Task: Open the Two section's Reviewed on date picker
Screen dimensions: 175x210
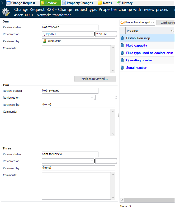Action: pyautogui.click(x=92, y=98)
